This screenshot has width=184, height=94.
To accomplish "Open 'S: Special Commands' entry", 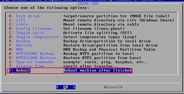I will [x=31, y=62].
